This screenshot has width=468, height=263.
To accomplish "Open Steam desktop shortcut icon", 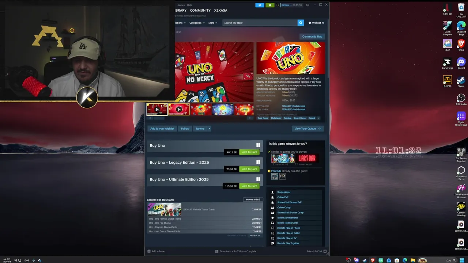I will point(461,81).
